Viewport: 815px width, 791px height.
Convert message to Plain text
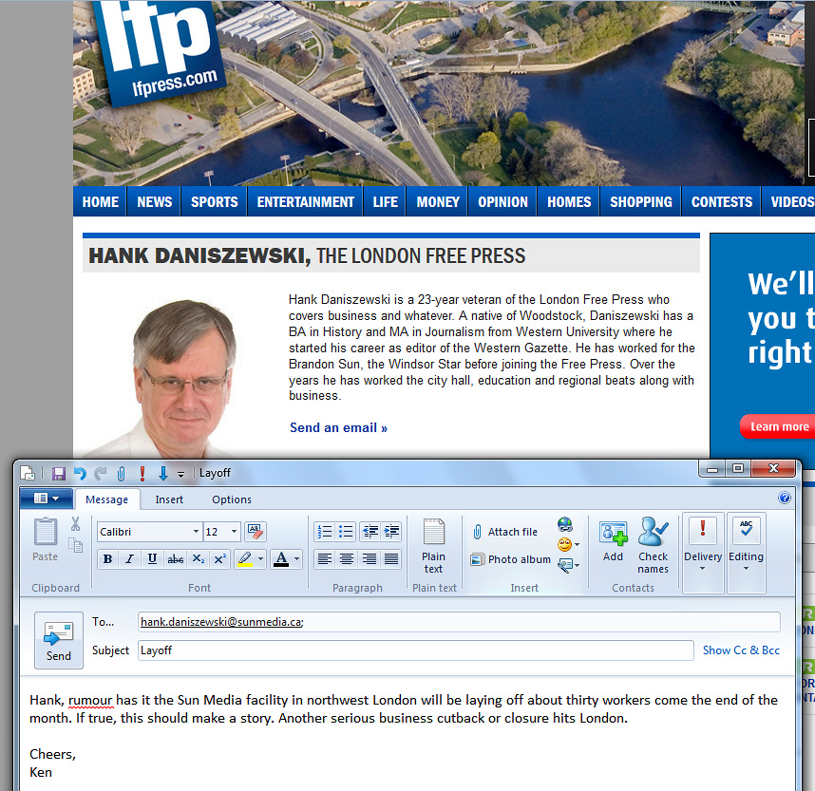coord(433,546)
